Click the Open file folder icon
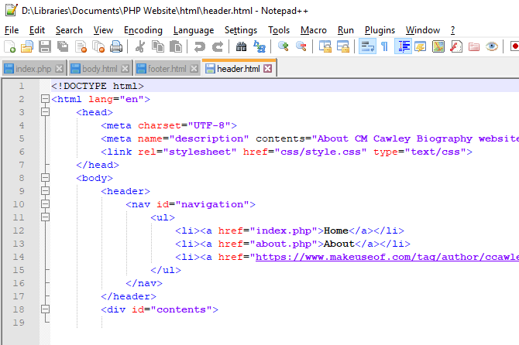Viewport: 519px width, 345px height. 27,46
